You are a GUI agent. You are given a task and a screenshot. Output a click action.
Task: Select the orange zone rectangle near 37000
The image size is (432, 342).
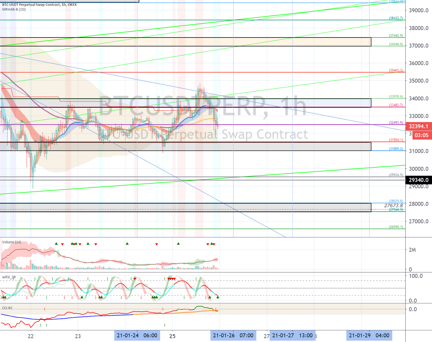pyautogui.click(x=185, y=42)
